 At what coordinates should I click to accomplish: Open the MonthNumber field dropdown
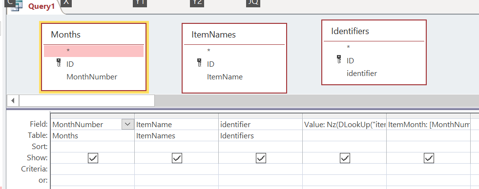coord(128,124)
